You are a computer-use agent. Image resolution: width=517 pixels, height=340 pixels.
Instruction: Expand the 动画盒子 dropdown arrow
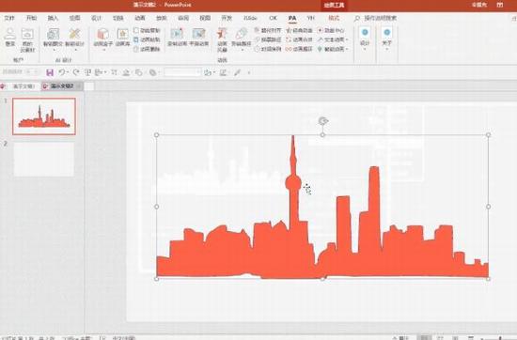[x=103, y=50]
